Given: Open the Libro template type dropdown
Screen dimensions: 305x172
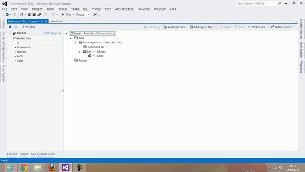Looking at the screenshot, I should 93,56.
